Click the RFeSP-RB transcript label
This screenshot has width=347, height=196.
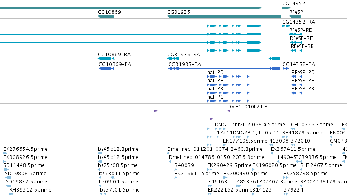click(302, 46)
